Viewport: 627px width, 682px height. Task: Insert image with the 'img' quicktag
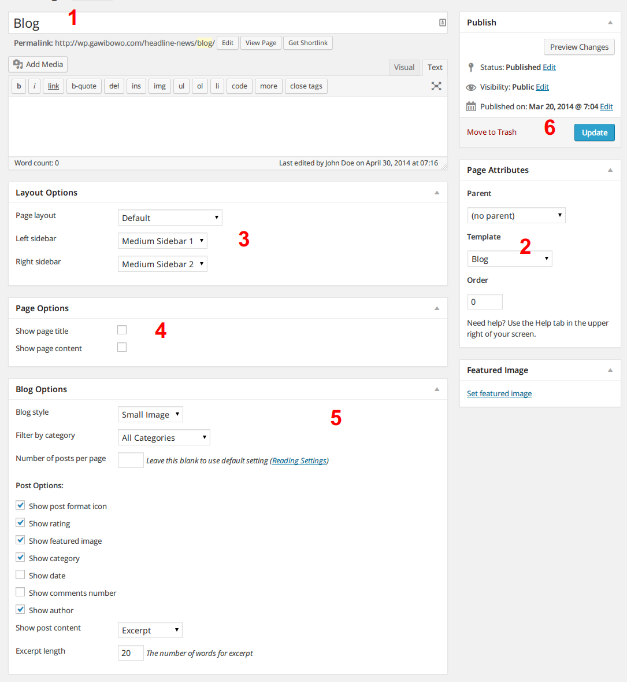[159, 86]
